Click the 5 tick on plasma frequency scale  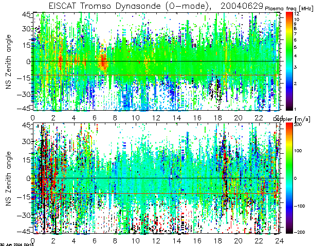[295, 47]
